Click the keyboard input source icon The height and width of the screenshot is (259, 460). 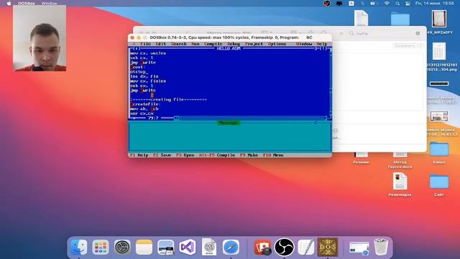[x=351, y=3]
